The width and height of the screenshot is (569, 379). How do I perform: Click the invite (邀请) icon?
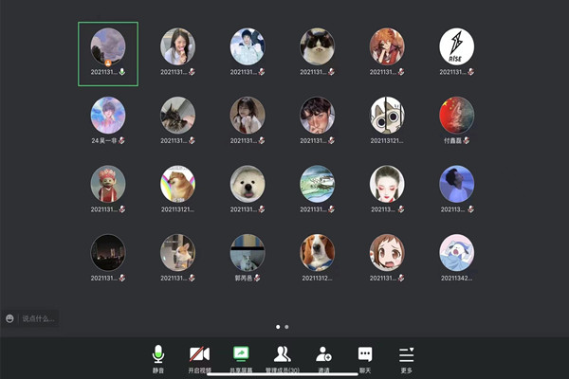(x=324, y=357)
